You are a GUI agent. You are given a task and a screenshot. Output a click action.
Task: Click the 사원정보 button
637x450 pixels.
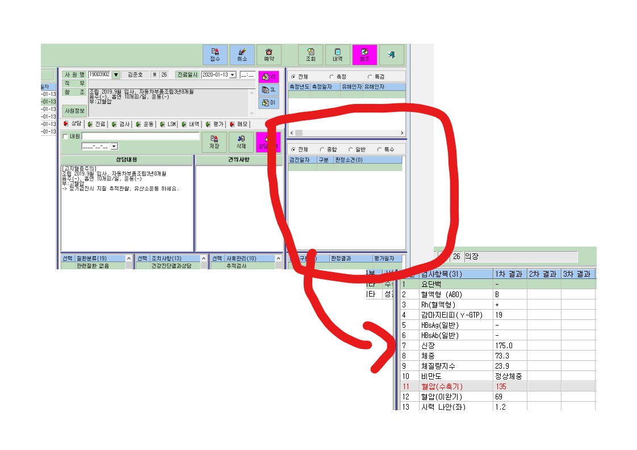(x=74, y=111)
